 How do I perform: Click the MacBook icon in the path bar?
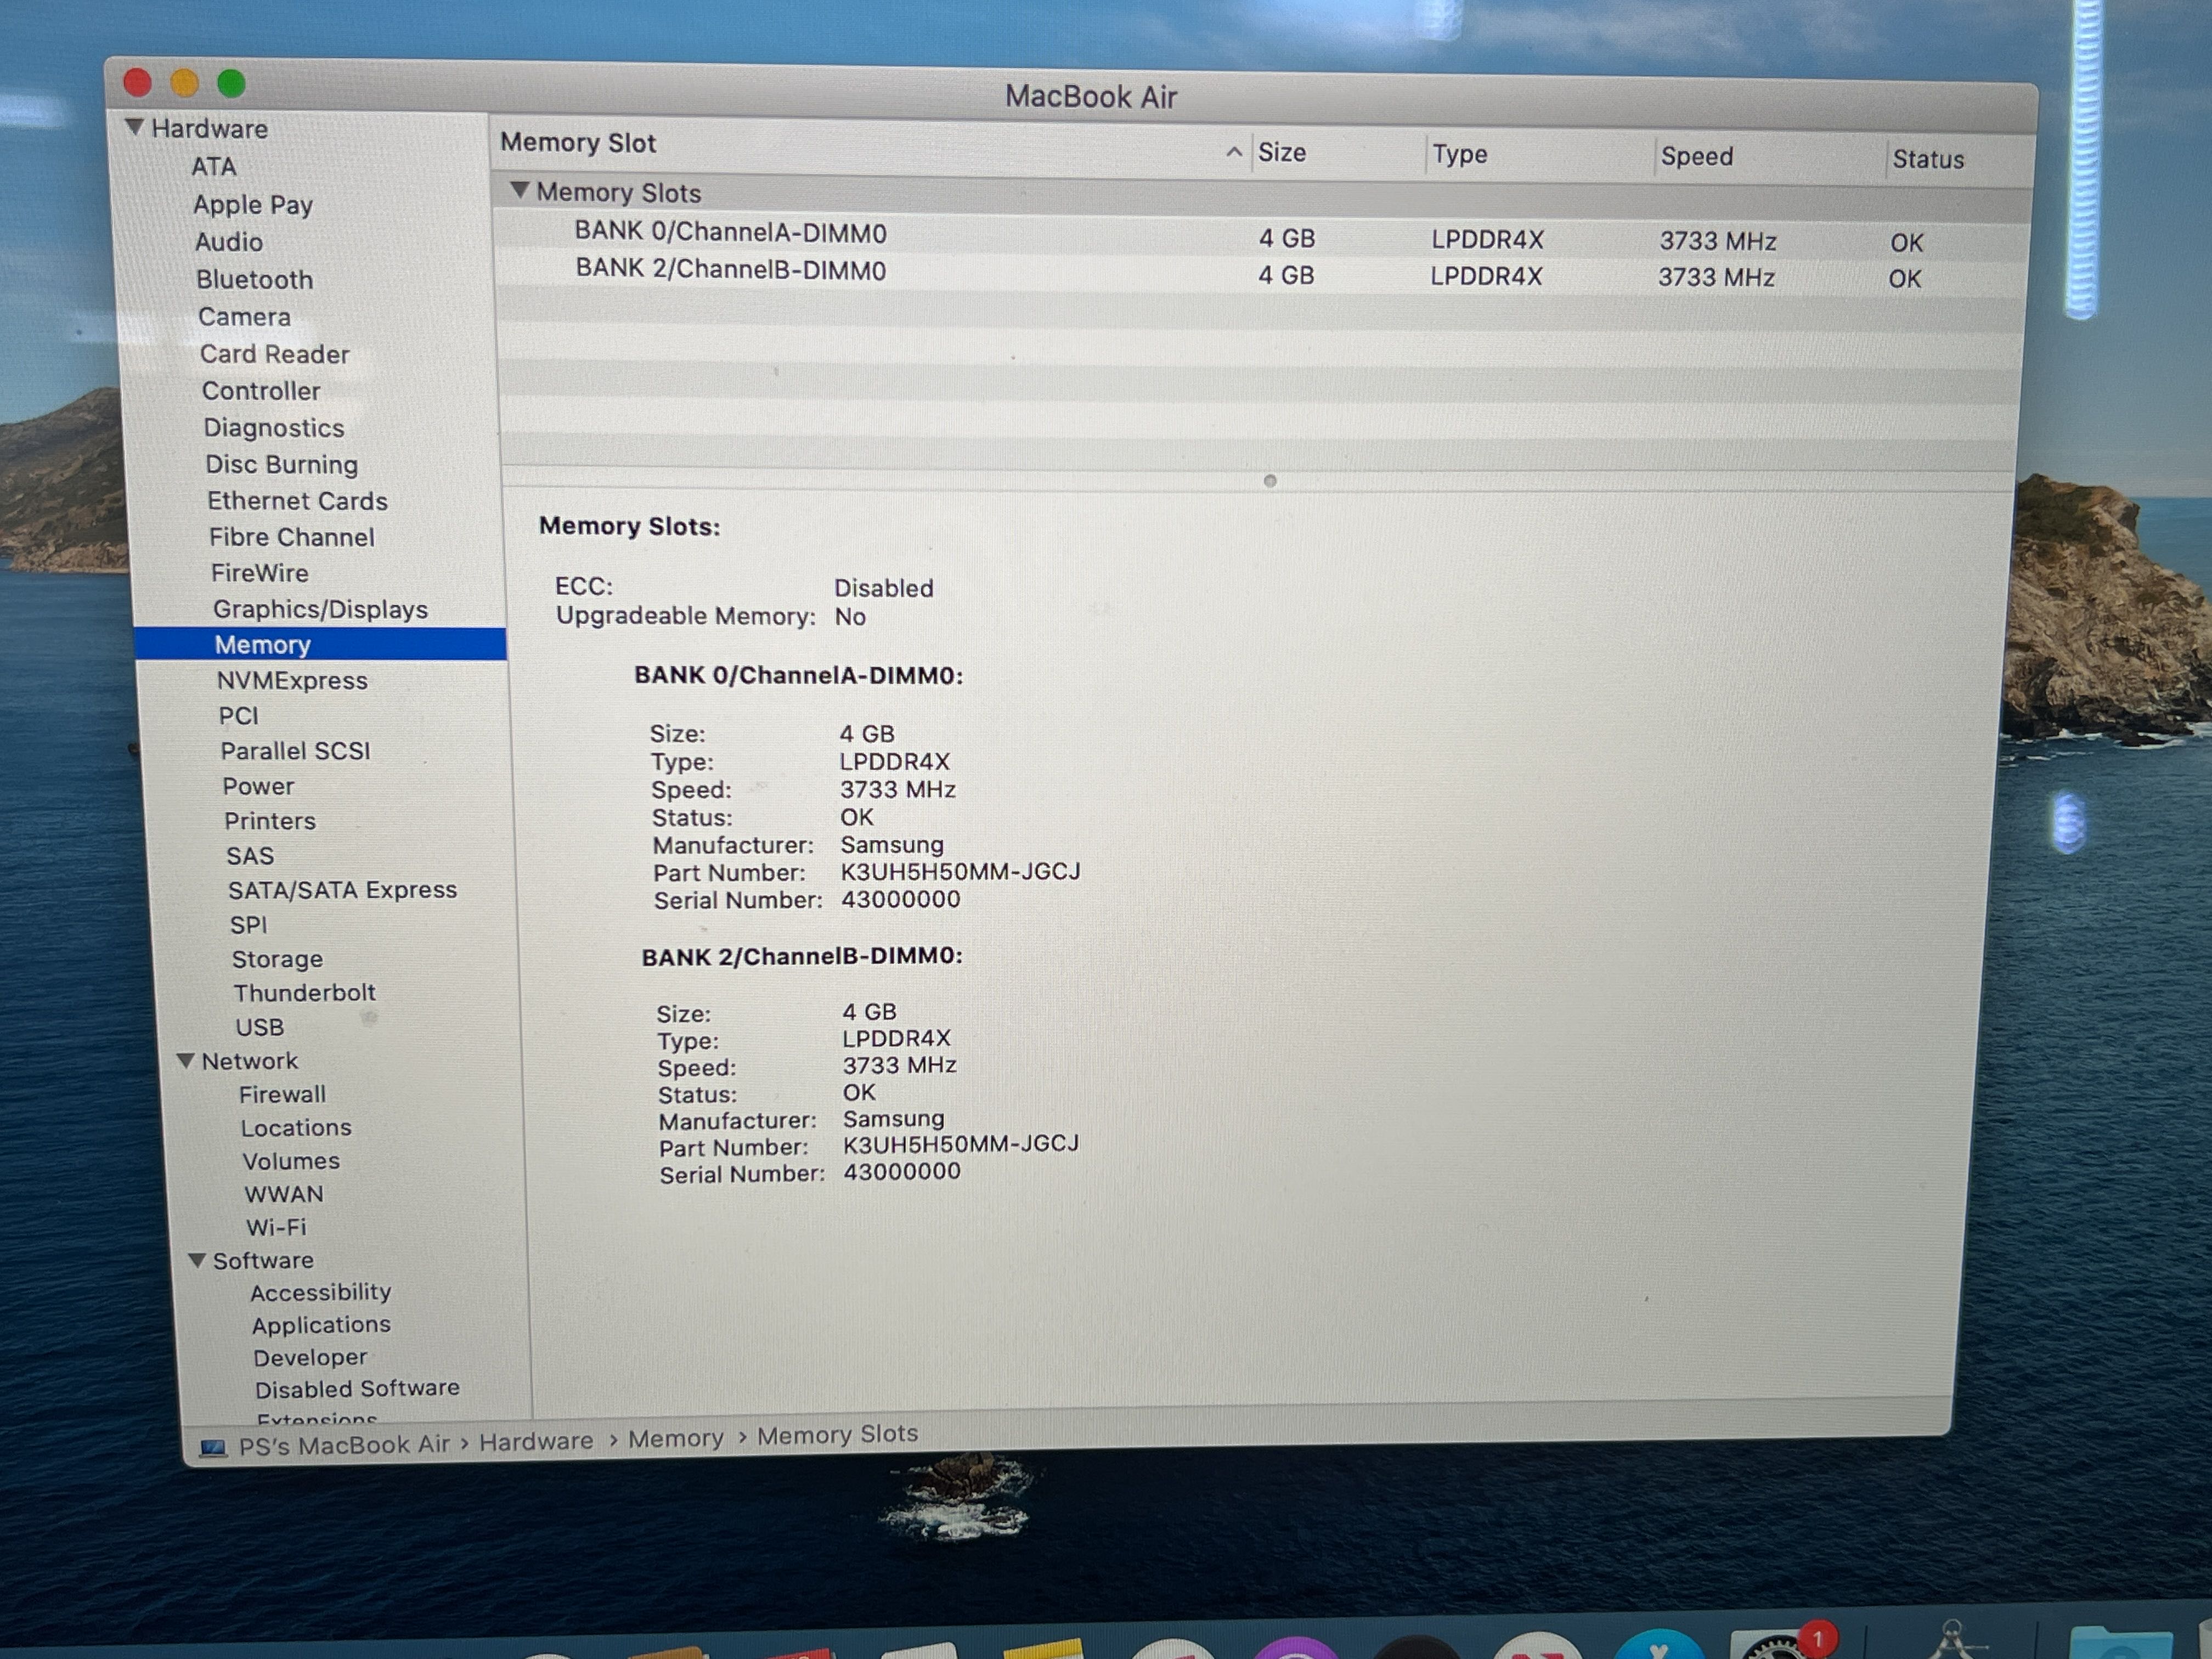[213, 1447]
